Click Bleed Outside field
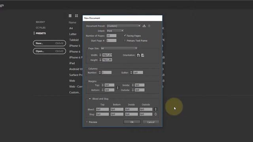Screen dimensions: 253x142 146,109
